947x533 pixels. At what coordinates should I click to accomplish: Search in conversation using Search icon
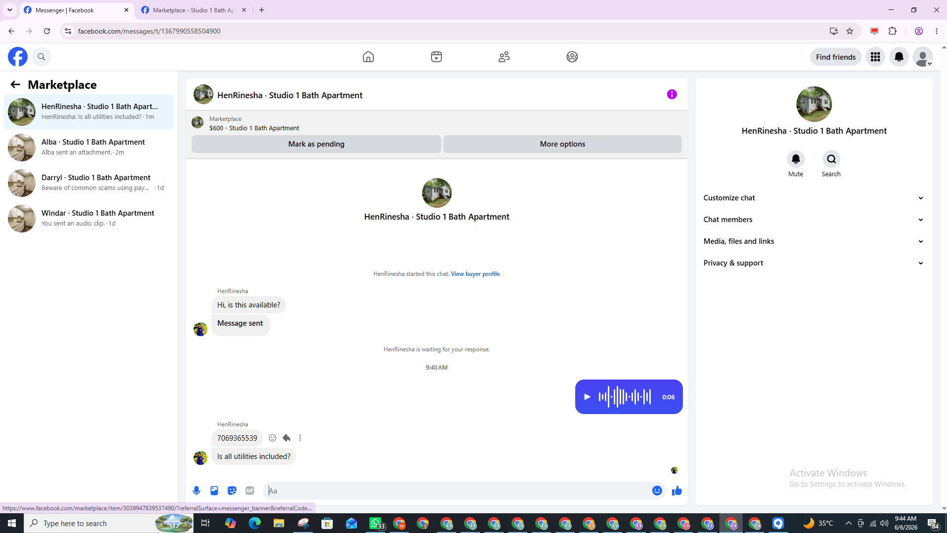coord(831,159)
